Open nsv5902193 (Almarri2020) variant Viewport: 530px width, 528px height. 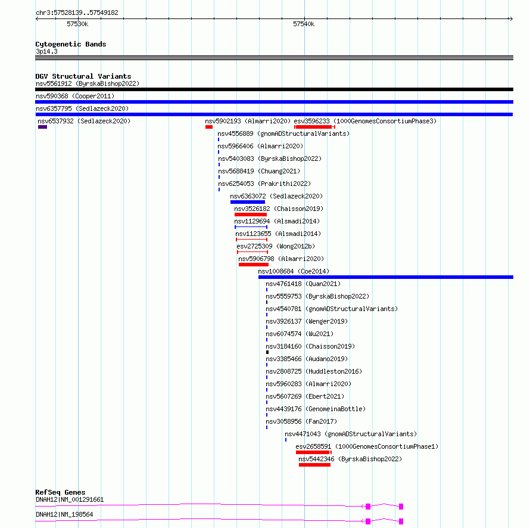click(x=248, y=121)
